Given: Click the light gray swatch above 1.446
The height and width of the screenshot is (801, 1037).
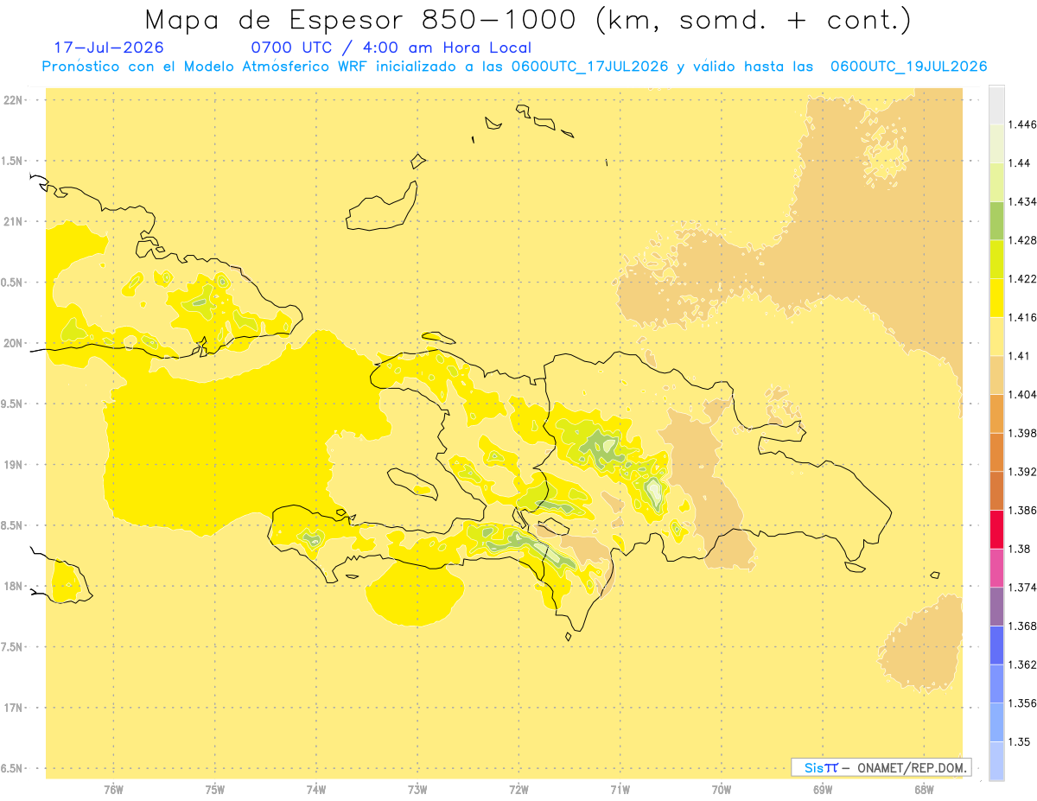Looking at the screenshot, I should (996, 105).
